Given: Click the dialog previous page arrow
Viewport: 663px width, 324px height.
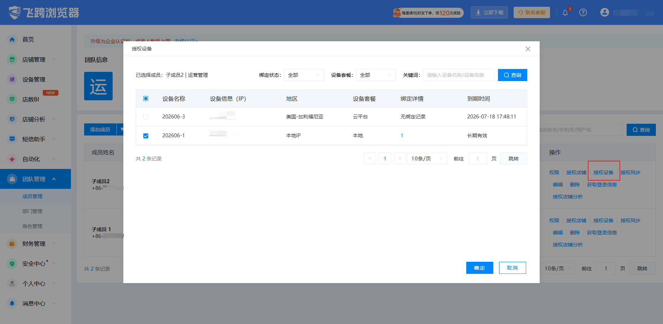Looking at the screenshot, I should (x=370, y=159).
